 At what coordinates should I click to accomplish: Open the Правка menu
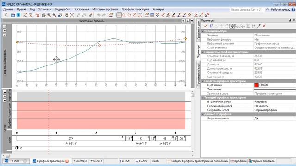(22, 9)
